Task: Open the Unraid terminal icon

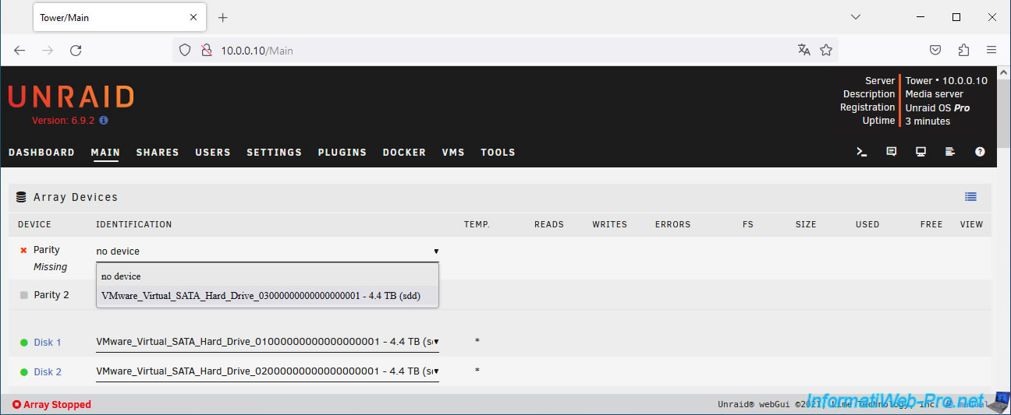Action: [x=862, y=153]
